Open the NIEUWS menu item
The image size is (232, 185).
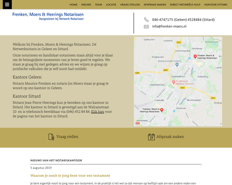click(x=86, y=5)
